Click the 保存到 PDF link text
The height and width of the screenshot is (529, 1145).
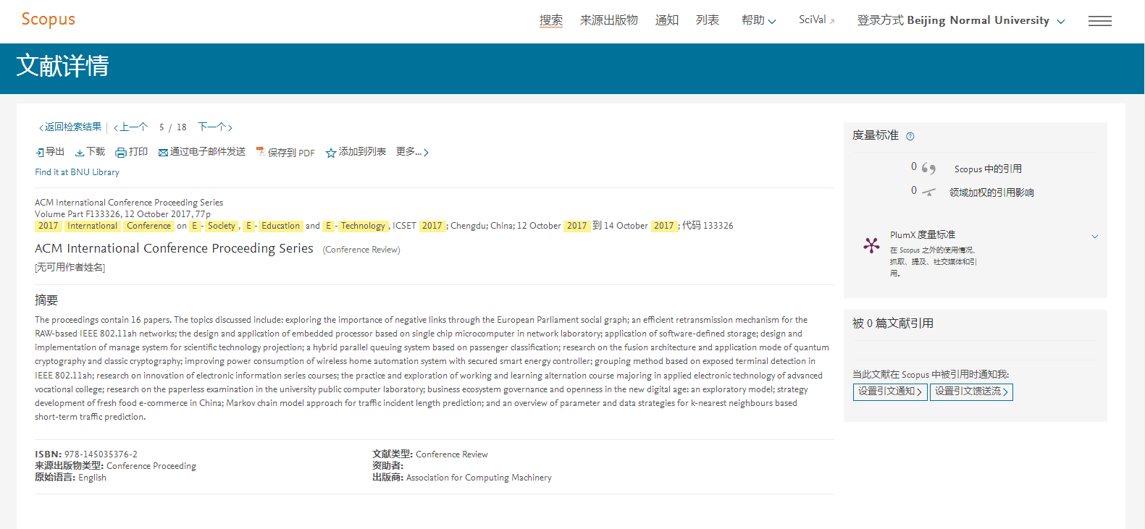click(x=291, y=153)
